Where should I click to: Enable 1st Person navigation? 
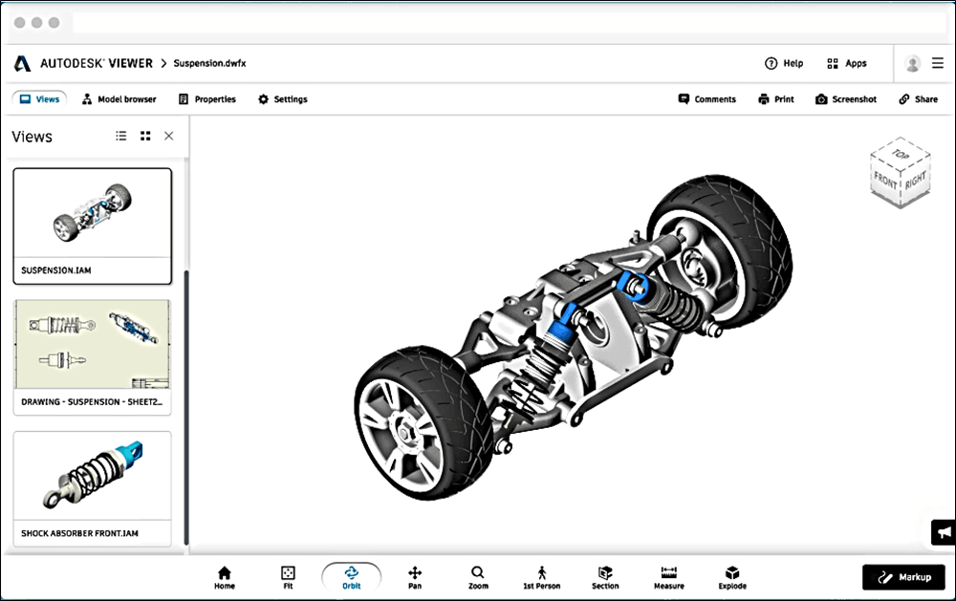click(x=541, y=577)
